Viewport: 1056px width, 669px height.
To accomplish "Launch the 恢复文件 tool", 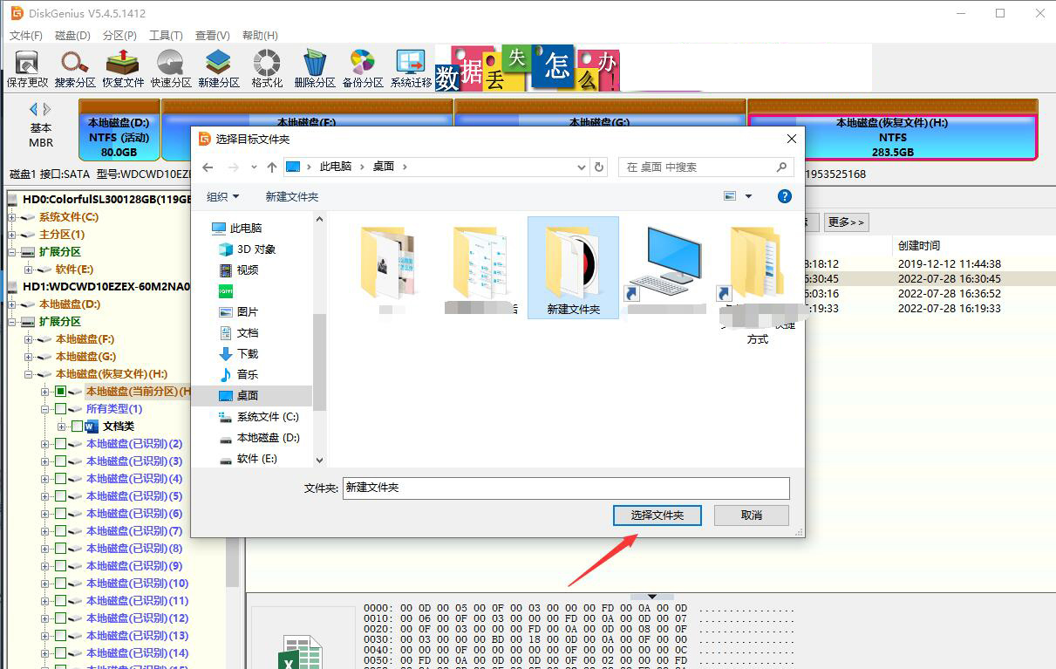I will coord(123,68).
